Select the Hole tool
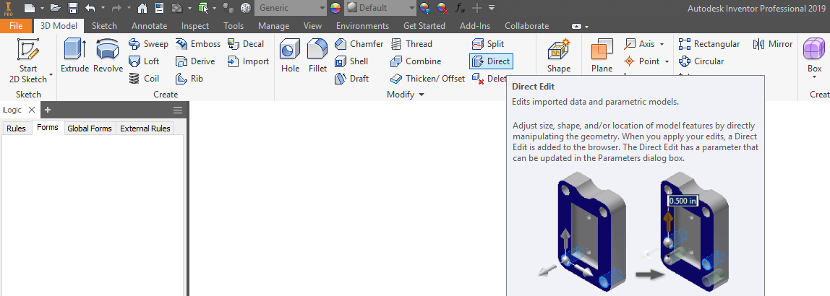 click(x=290, y=55)
